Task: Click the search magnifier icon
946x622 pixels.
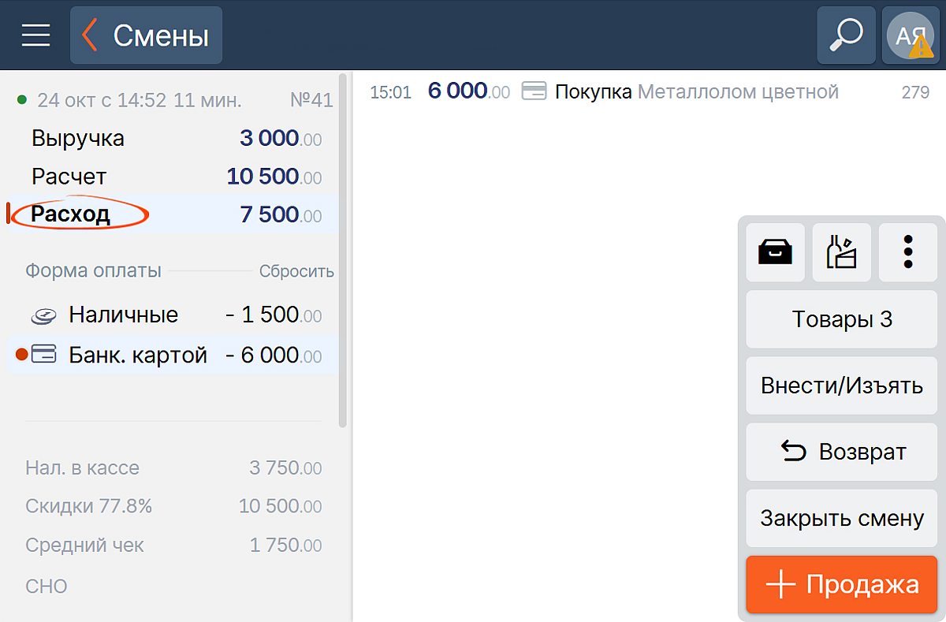Action: [x=847, y=35]
